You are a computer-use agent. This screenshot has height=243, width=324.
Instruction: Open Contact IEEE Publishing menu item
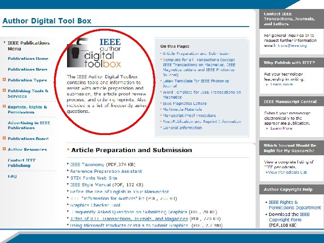pyautogui.click(x=22, y=163)
